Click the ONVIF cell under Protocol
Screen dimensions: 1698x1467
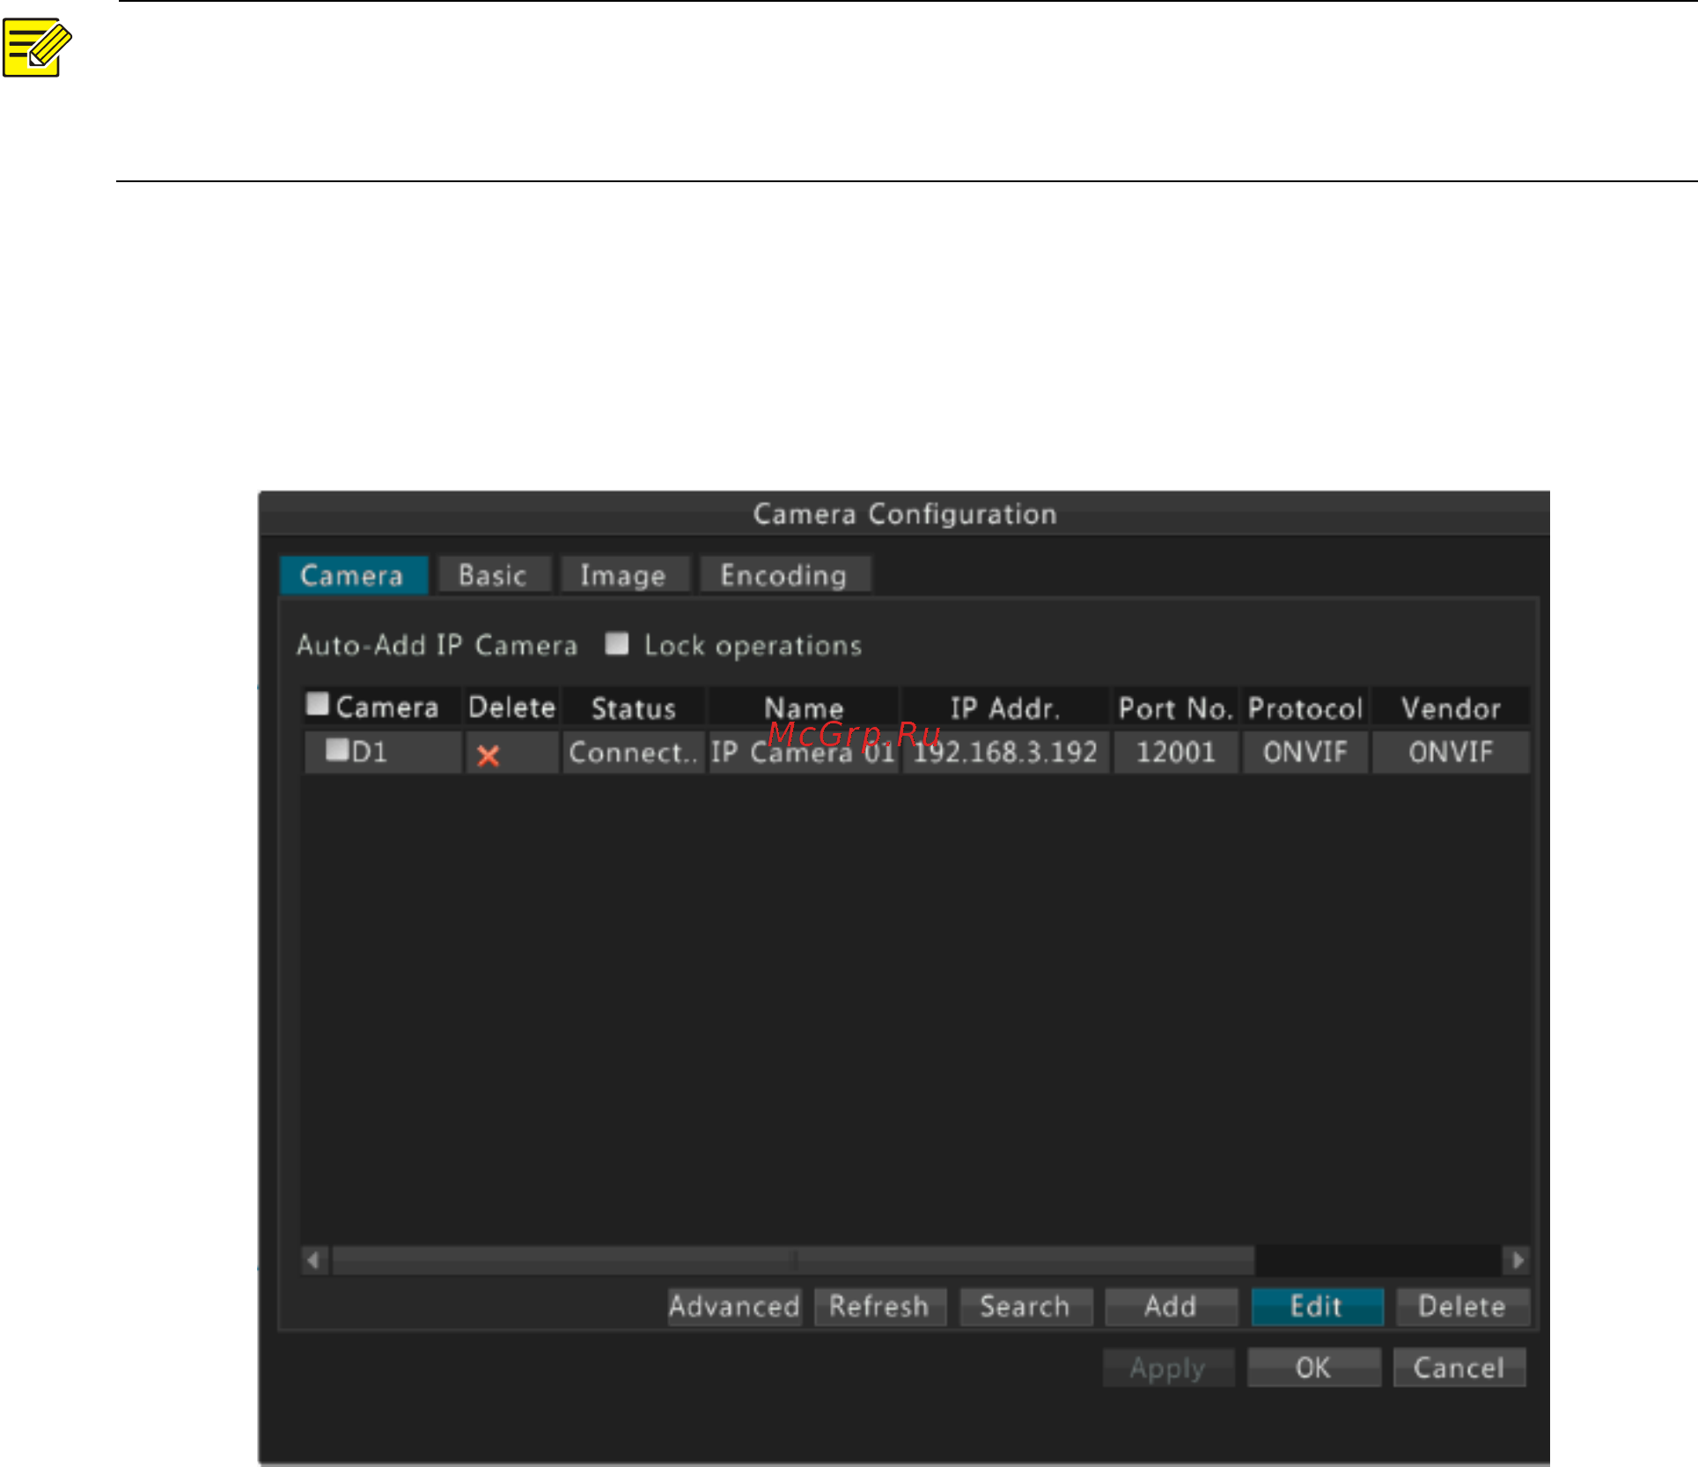tap(1305, 752)
